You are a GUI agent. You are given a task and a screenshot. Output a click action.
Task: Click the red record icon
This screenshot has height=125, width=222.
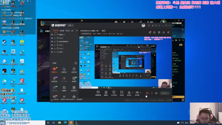147,93
